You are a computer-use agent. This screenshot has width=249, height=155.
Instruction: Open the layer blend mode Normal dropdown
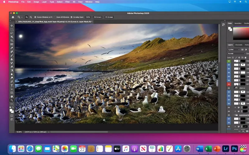tap(237, 53)
